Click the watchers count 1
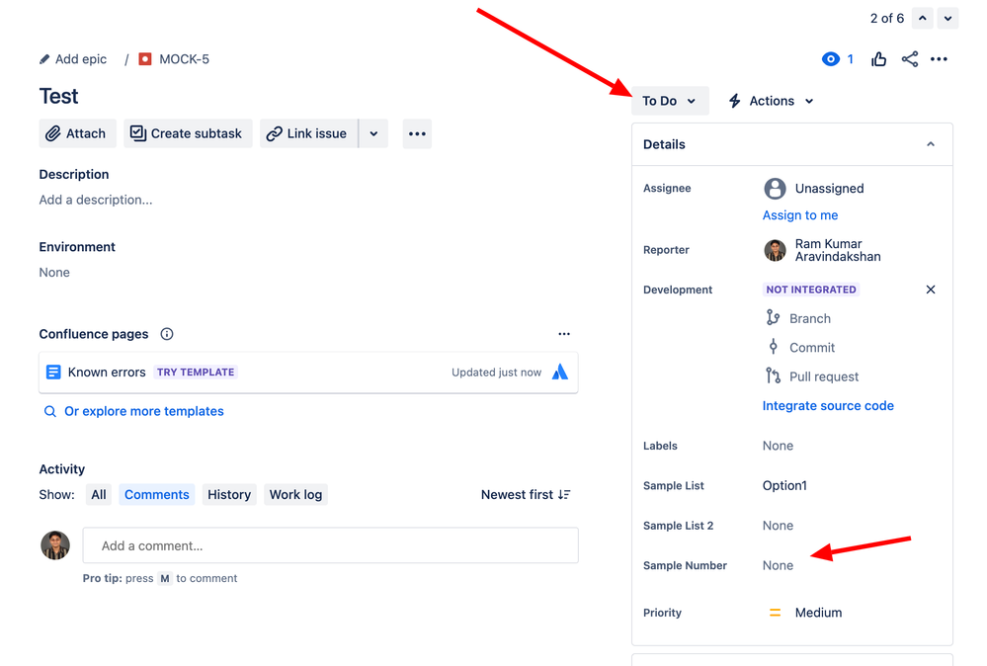Image resolution: width=987 pixels, height=666 pixels. coord(850,59)
